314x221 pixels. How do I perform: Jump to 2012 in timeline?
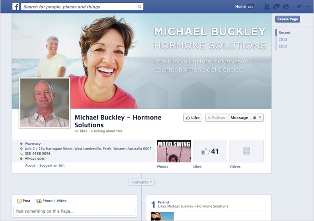click(283, 47)
